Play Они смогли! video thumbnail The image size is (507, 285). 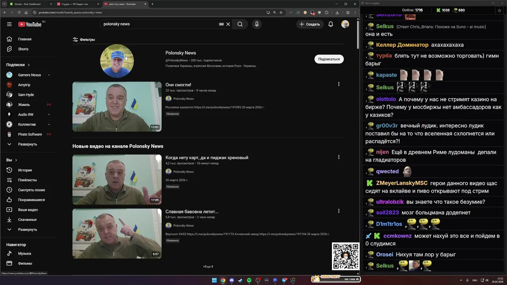click(117, 106)
